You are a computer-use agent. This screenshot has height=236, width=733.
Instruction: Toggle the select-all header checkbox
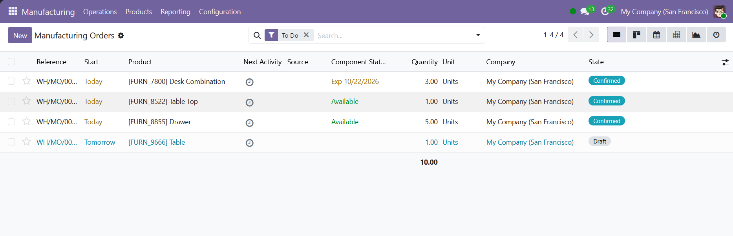click(x=11, y=62)
